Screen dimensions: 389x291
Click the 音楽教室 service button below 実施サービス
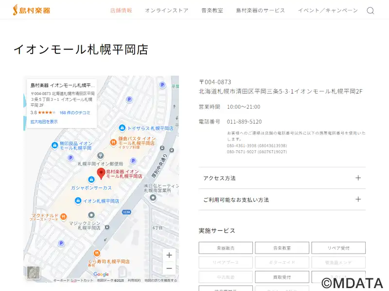tap(282, 248)
